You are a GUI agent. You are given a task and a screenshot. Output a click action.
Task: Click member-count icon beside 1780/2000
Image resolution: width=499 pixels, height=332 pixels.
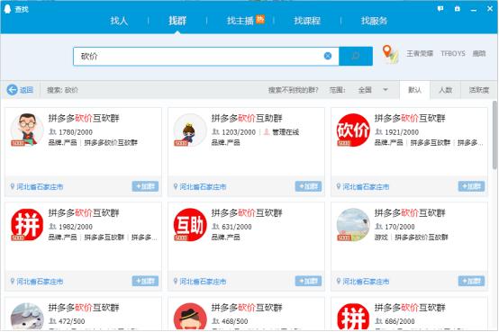pyautogui.click(x=52, y=131)
